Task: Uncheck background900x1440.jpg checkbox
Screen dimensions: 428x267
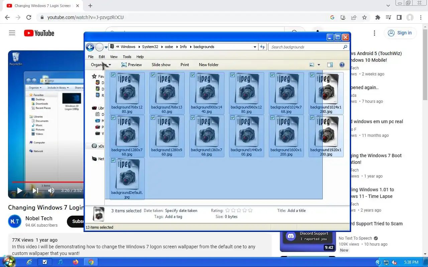Action: pos(193,75)
